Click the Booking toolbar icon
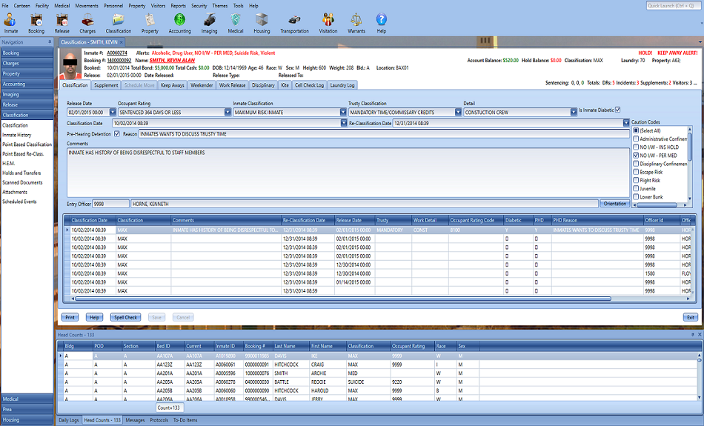Screen dimensions: 704x426 pos(36,21)
